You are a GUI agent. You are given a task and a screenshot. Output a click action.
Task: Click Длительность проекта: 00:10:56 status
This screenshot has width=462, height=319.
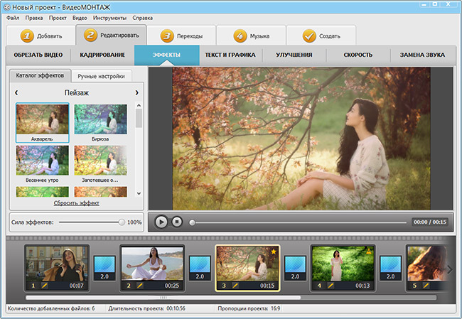(x=146, y=308)
